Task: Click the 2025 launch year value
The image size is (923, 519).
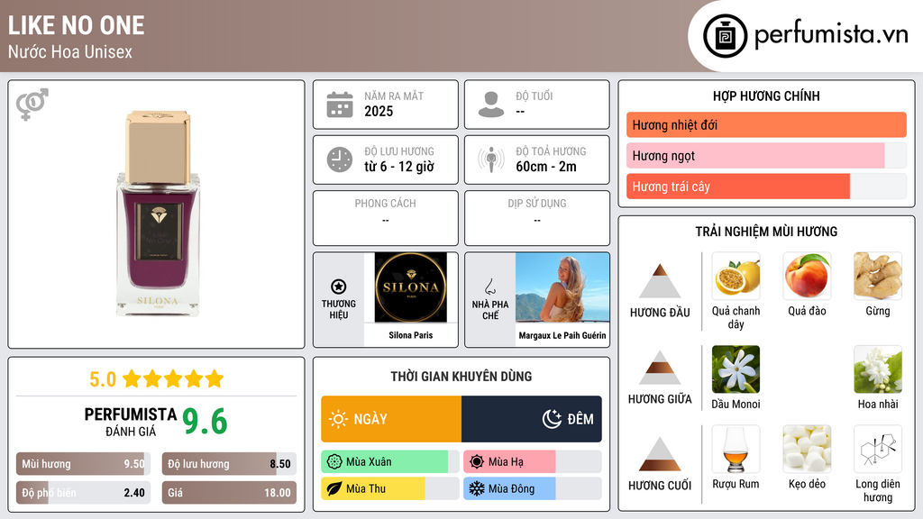Action: tap(379, 111)
